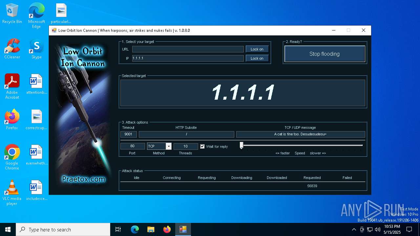Screen dimensions: 420x236
Task: Expand the Method dropdown showing TCP
Action: 168,146
